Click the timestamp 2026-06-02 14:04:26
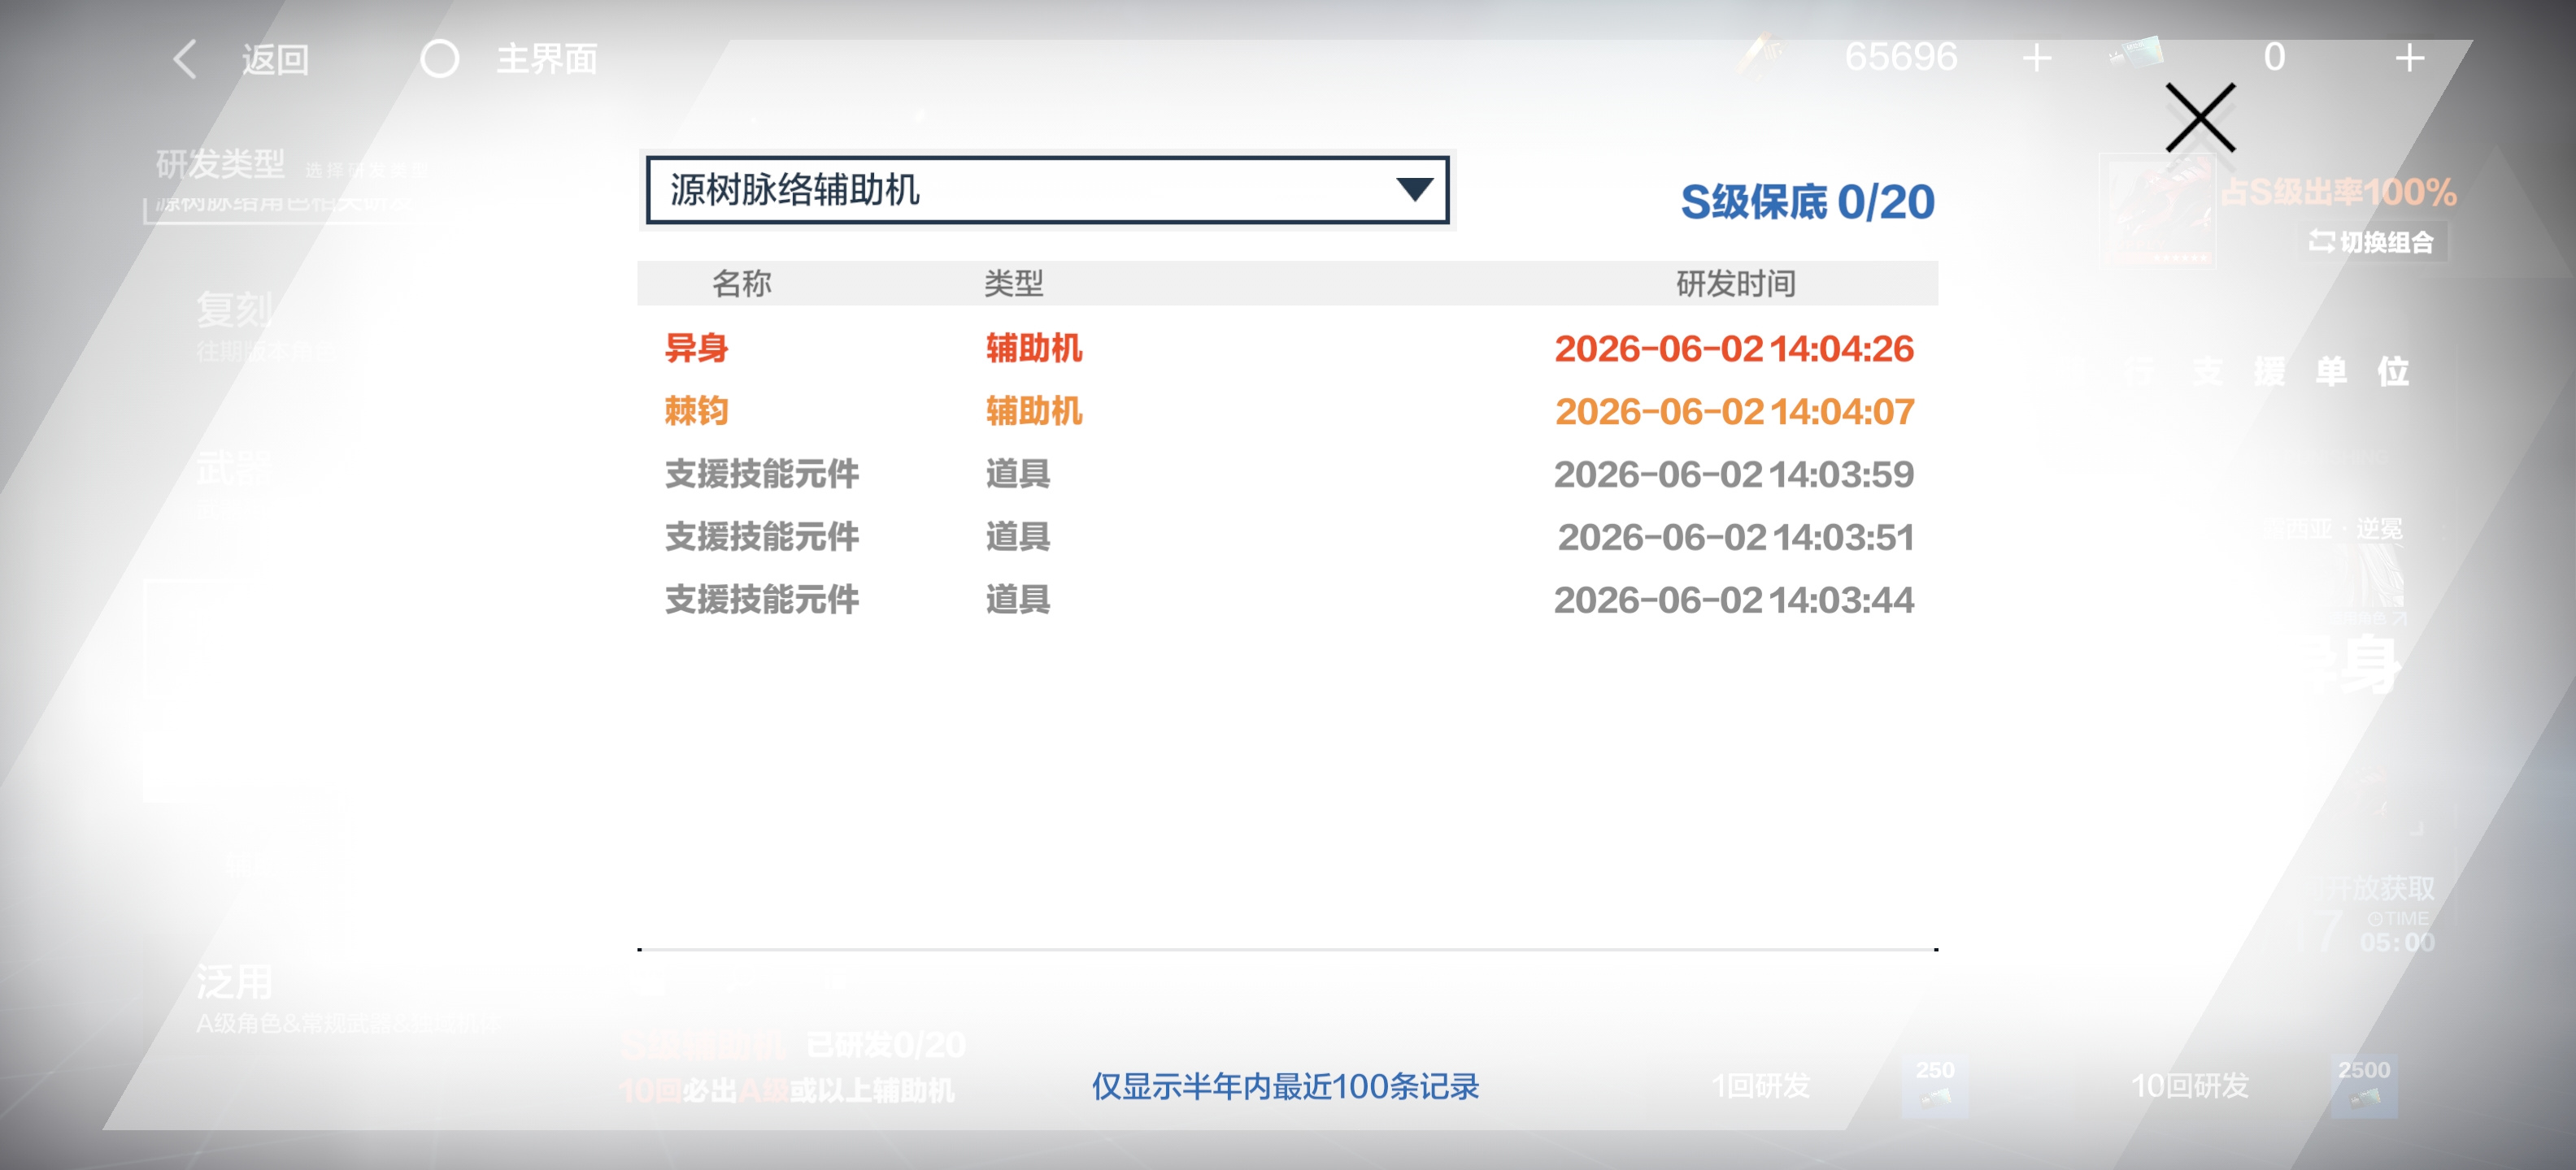This screenshot has width=2576, height=1170. tap(1734, 349)
